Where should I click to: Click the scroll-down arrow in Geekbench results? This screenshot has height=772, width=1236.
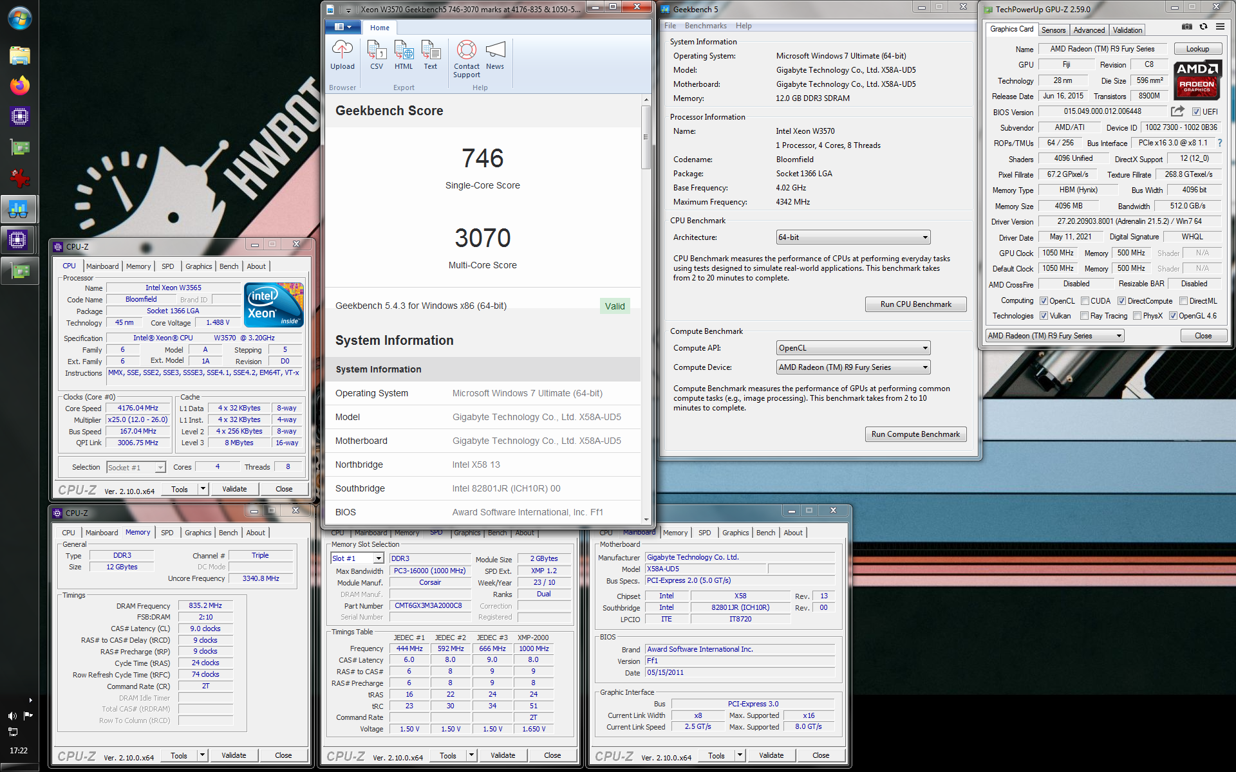tap(646, 519)
